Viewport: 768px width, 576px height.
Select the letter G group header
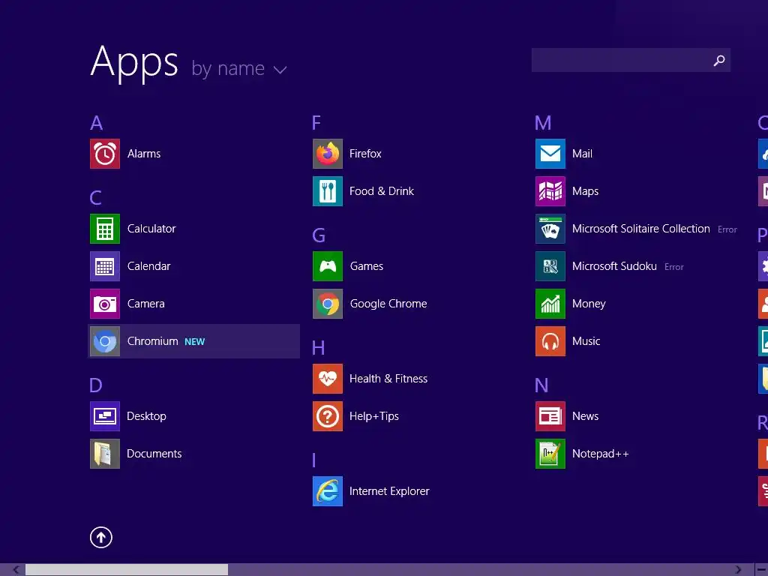click(319, 235)
